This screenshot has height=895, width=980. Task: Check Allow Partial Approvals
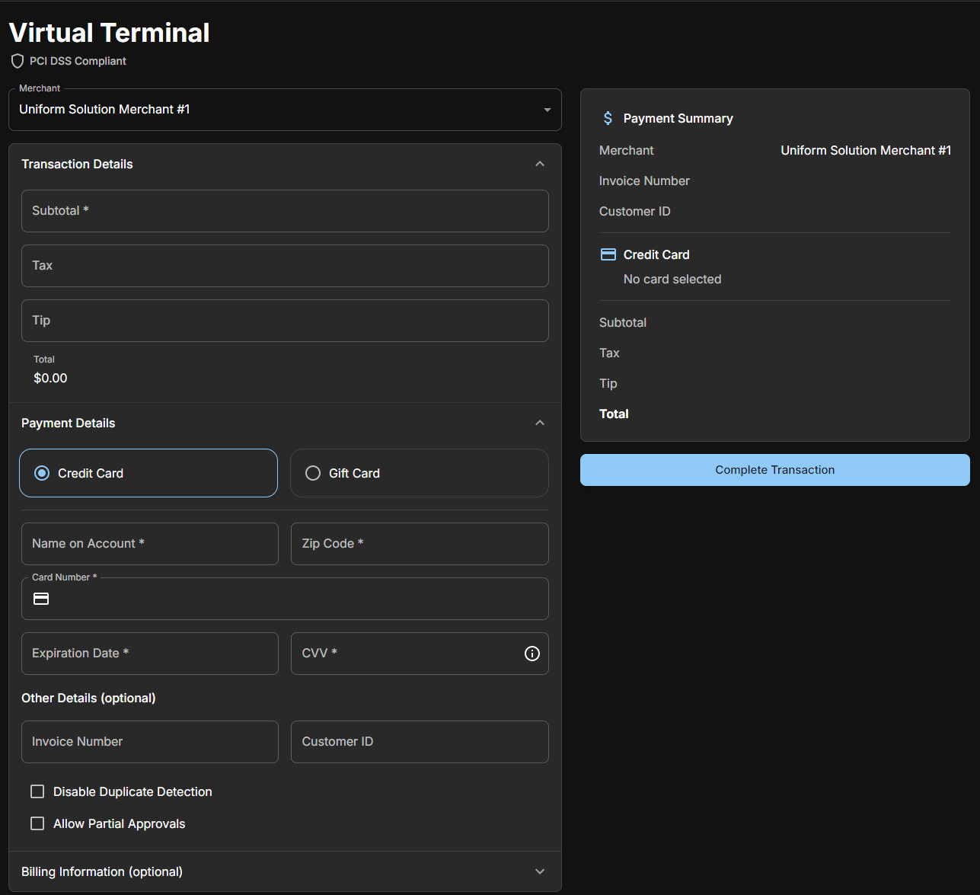pyautogui.click(x=37, y=823)
